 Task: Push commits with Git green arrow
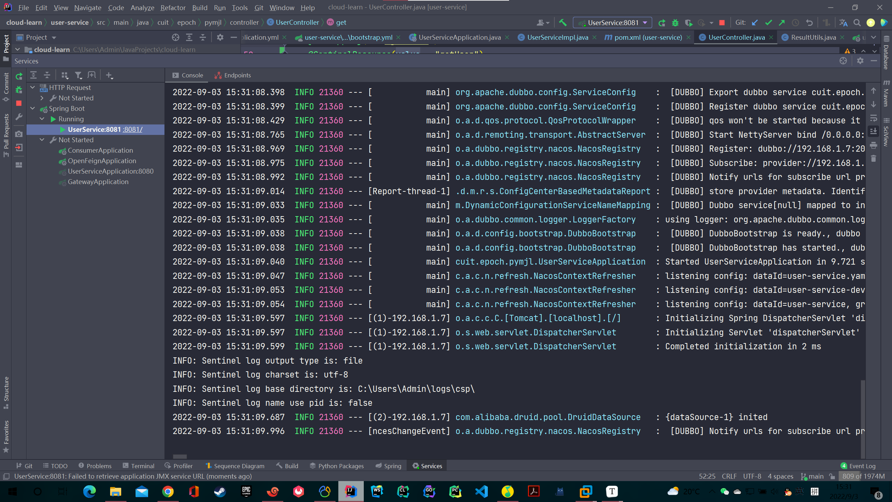pyautogui.click(x=782, y=23)
